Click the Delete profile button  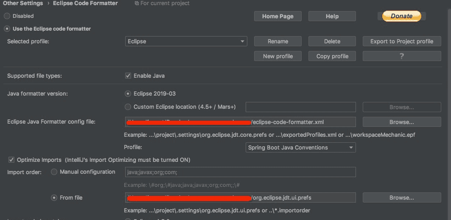332,41
